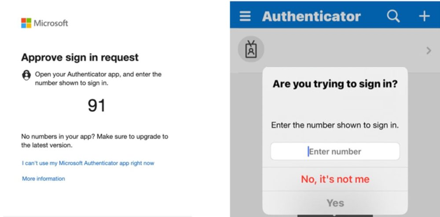Confirm sign-in with the Yes button

coord(335,203)
